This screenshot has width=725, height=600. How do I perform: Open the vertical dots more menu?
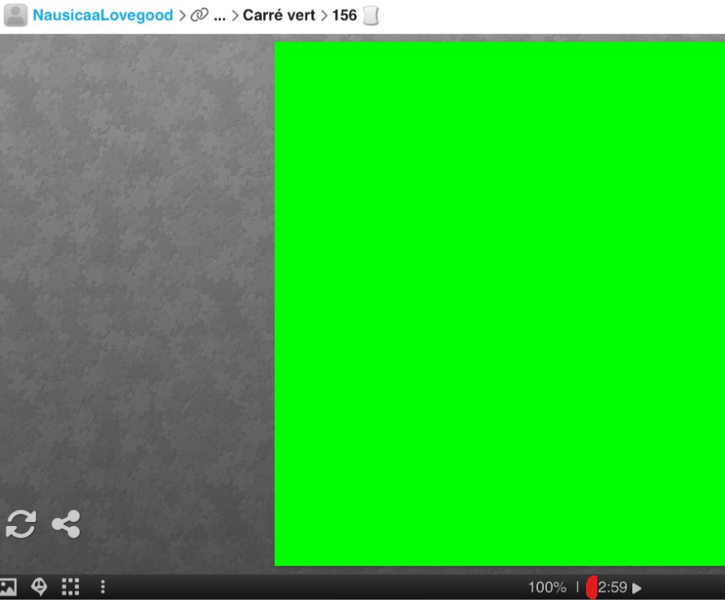(102, 587)
